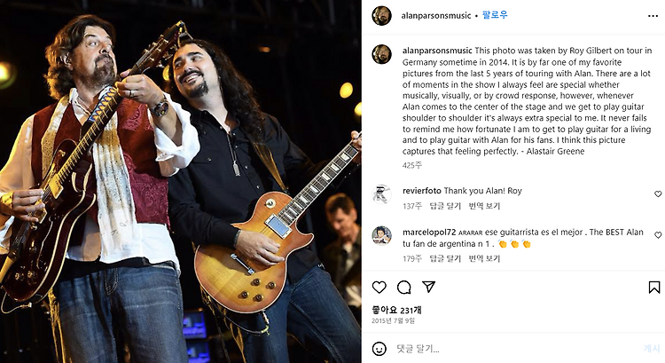This screenshot has width=665, height=363.
Task: Show translation of revierfoto's comment
Action: [x=484, y=206]
